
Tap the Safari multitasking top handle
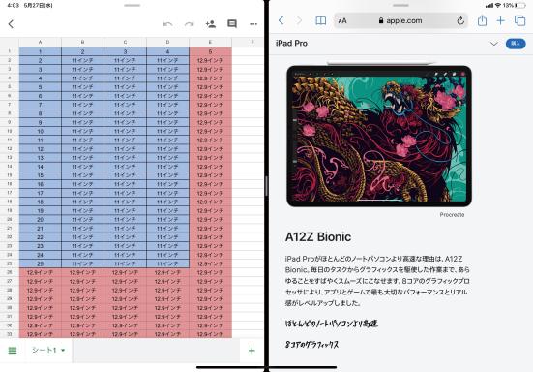pyautogui.click(x=400, y=6)
